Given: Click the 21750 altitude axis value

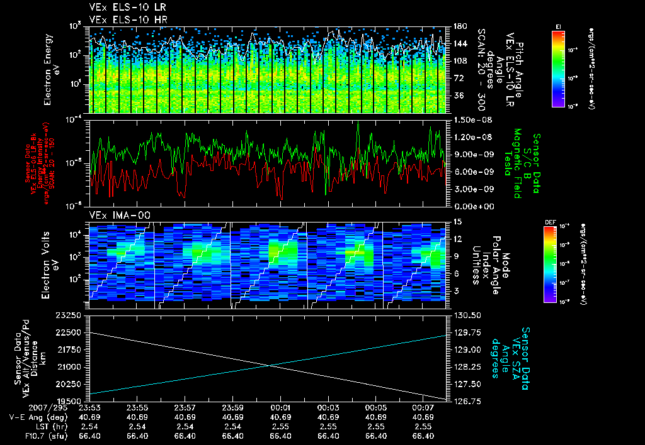Looking at the screenshot, I should [x=68, y=350].
